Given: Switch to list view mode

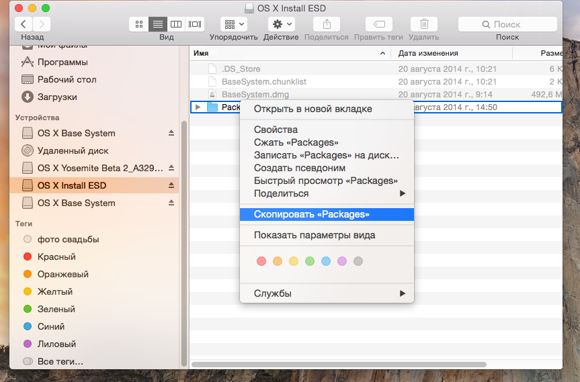Looking at the screenshot, I should click(x=158, y=24).
